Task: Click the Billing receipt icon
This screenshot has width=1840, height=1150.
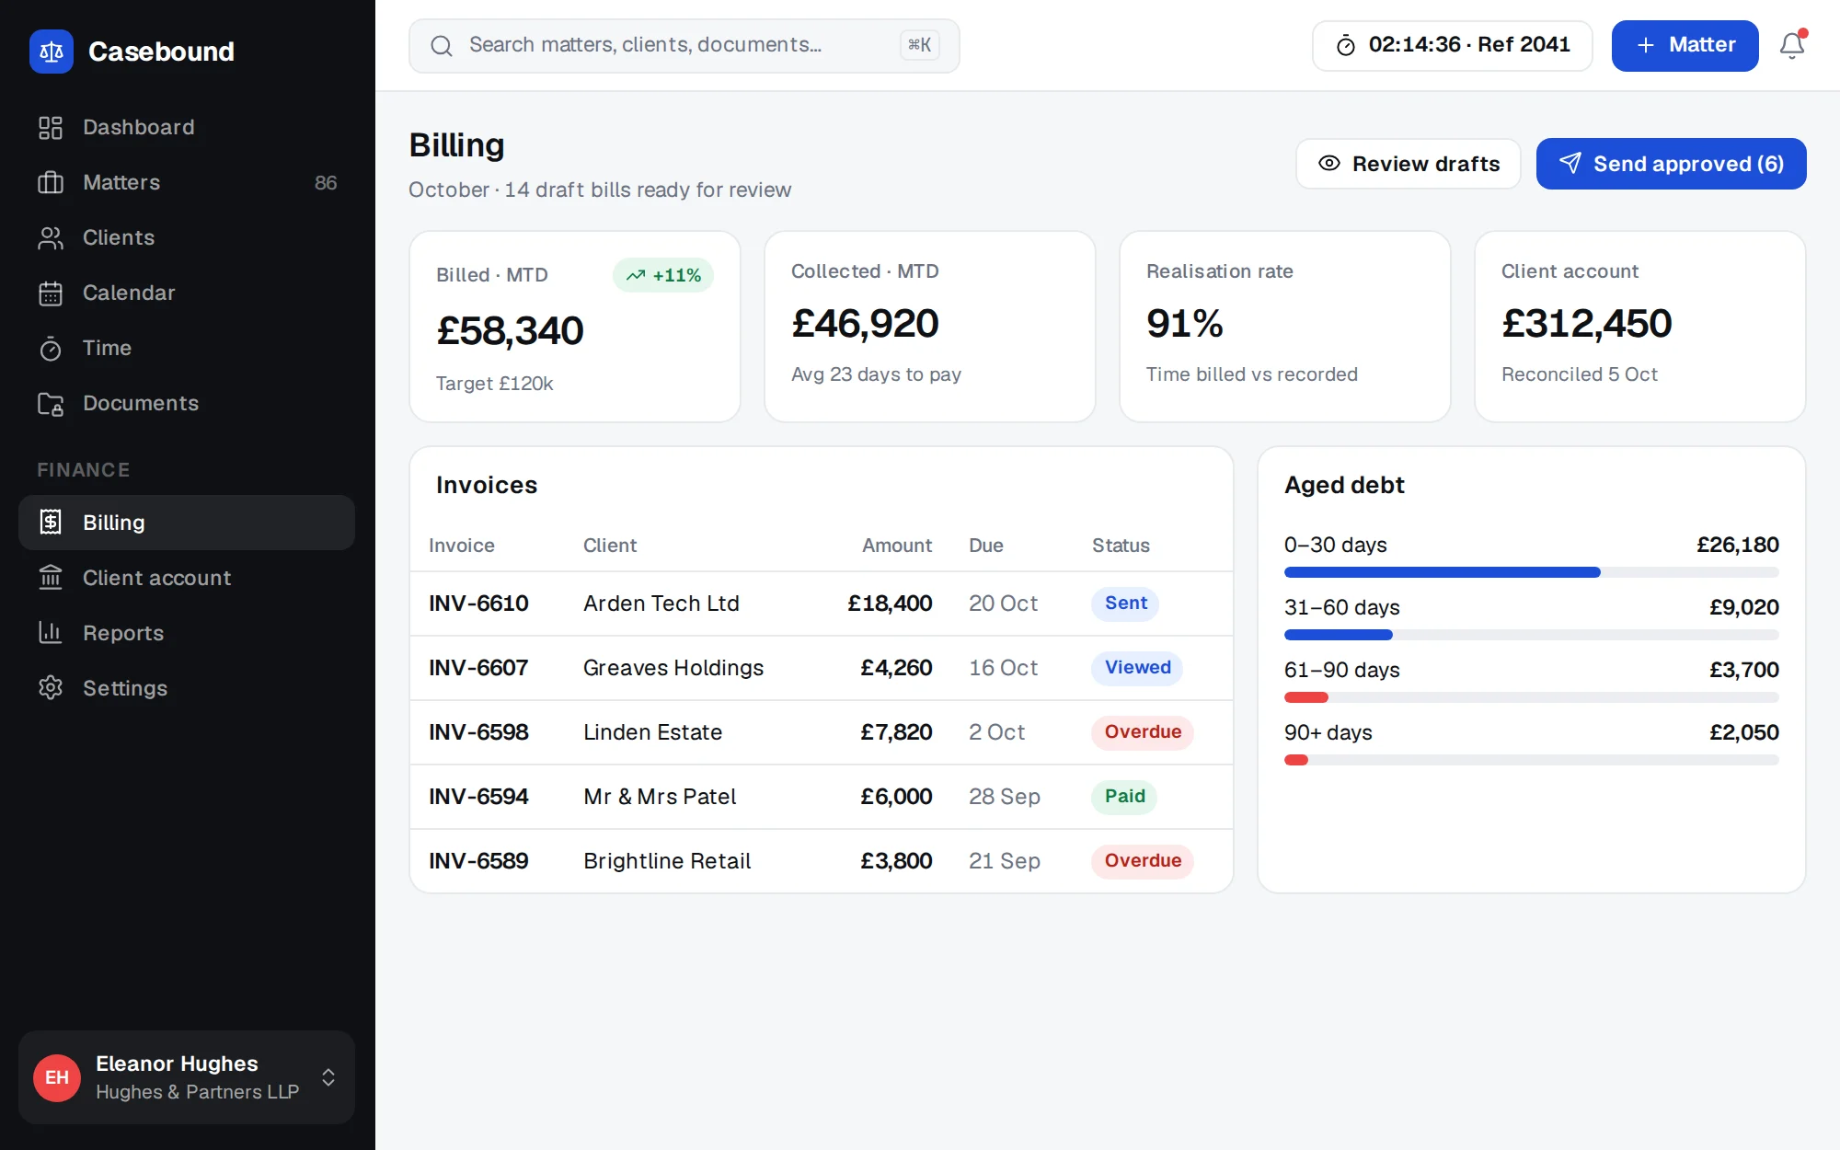Action: click(x=51, y=523)
